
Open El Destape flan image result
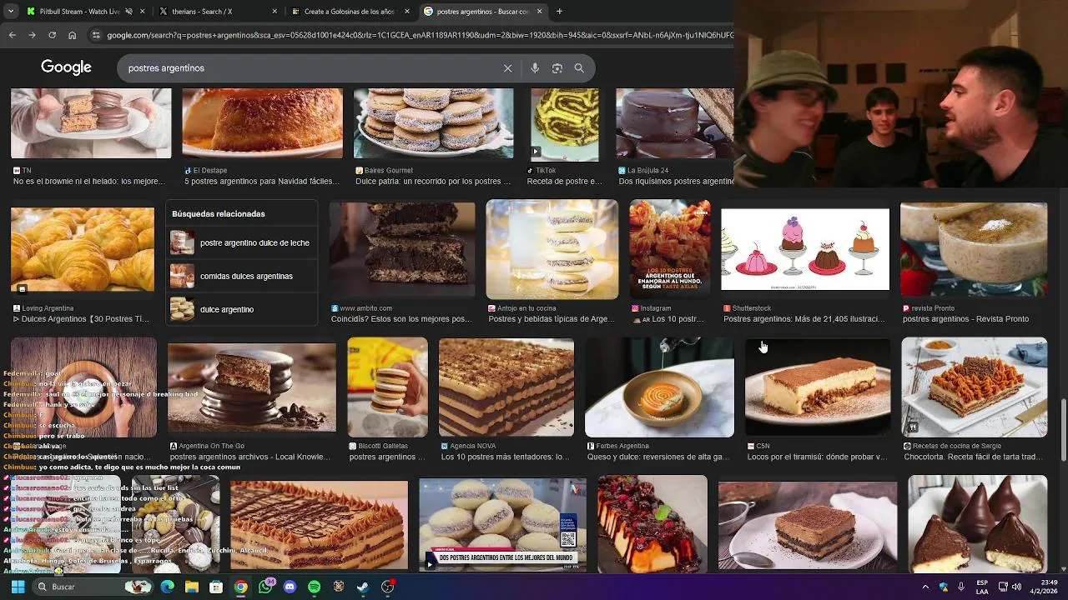click(x=262, y=123)
